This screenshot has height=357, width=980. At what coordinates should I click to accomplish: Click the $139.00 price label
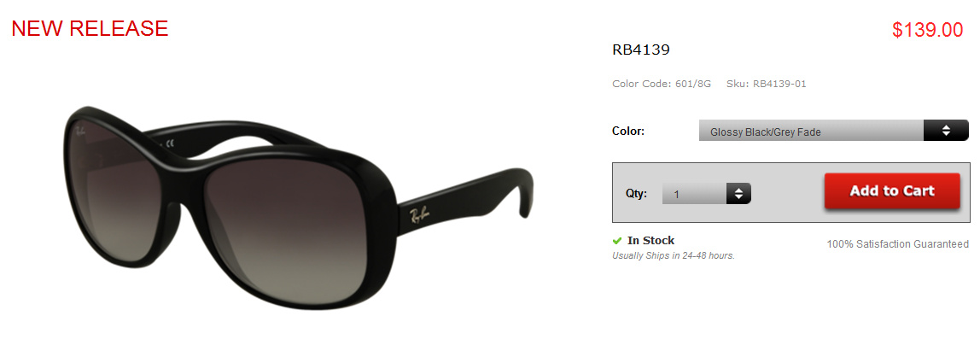coord(927,29)
